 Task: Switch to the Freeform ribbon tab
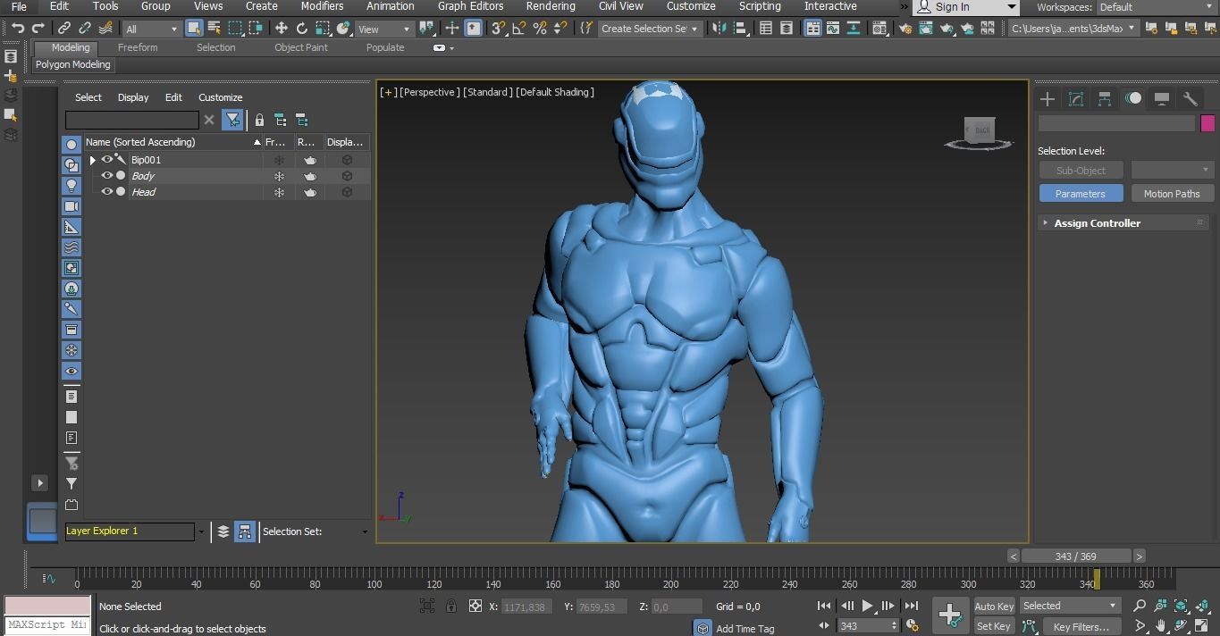tap(138, 47)
